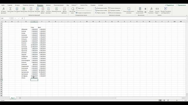Click Trace Precedents

[101, 8]
